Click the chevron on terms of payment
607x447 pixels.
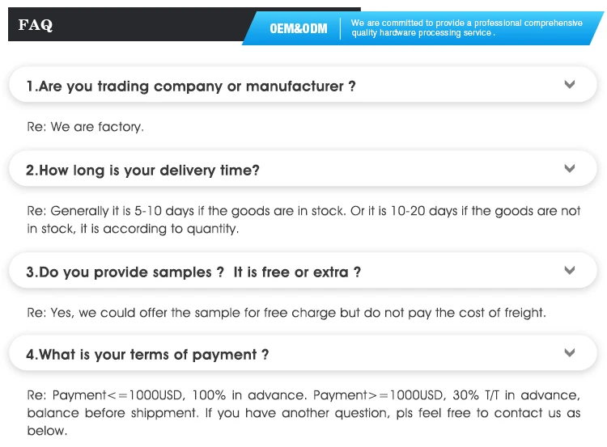(x=570, y=353)
